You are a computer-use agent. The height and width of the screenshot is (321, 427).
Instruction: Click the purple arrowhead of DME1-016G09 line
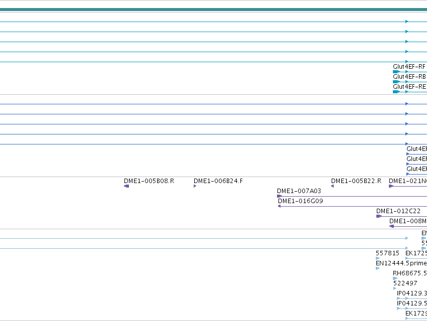pyautogui.click(x=279, y=206)
